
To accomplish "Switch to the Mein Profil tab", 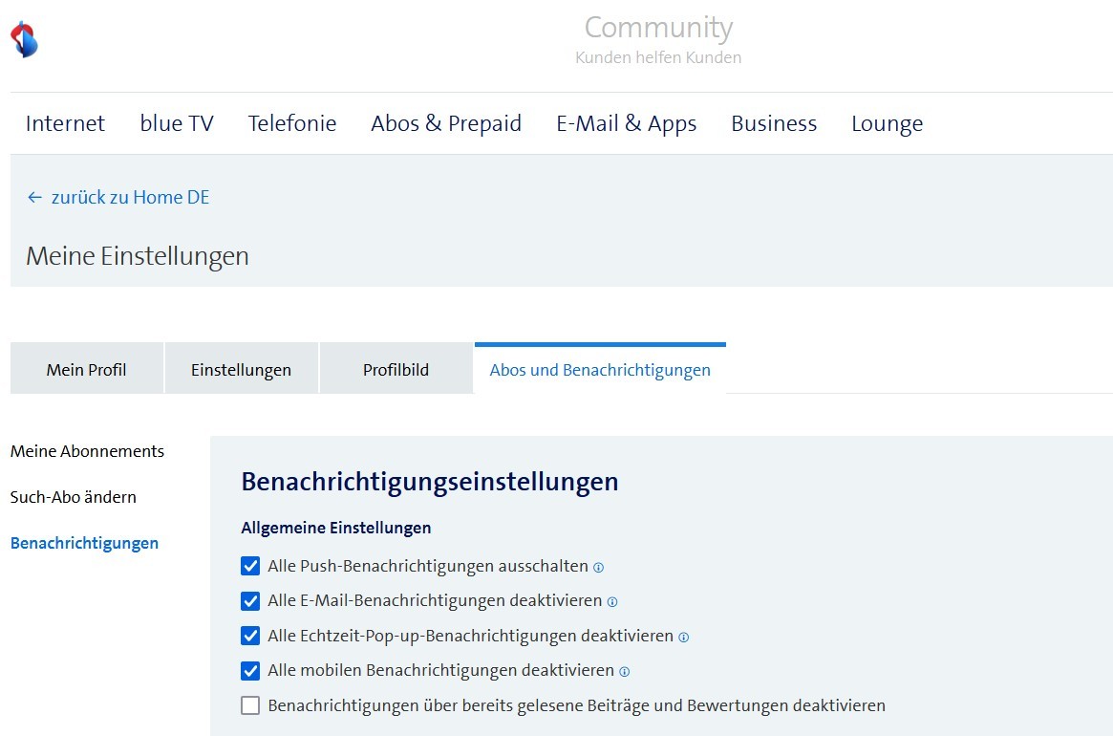I will pos(86,370).
